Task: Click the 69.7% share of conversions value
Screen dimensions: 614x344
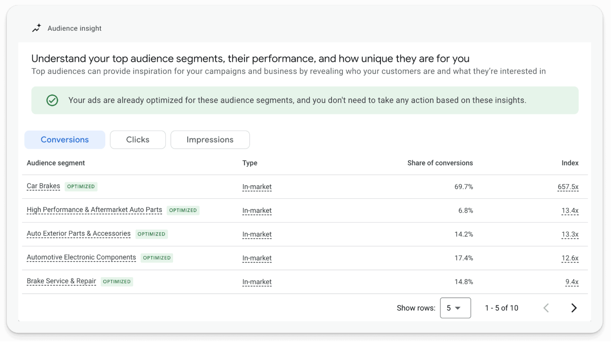Action: tap(464, 187)
